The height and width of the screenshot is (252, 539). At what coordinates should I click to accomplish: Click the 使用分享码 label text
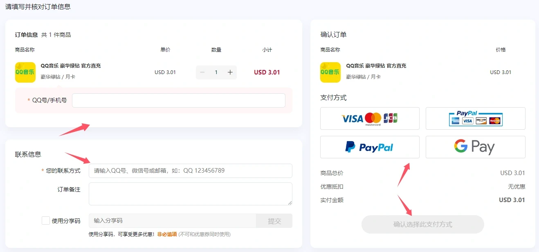pyautogui.click(x=66, y=221)
